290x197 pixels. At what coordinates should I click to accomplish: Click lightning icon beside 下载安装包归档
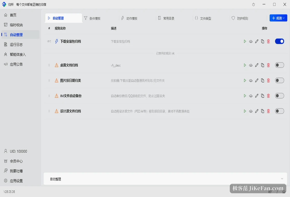click(57, 41)
